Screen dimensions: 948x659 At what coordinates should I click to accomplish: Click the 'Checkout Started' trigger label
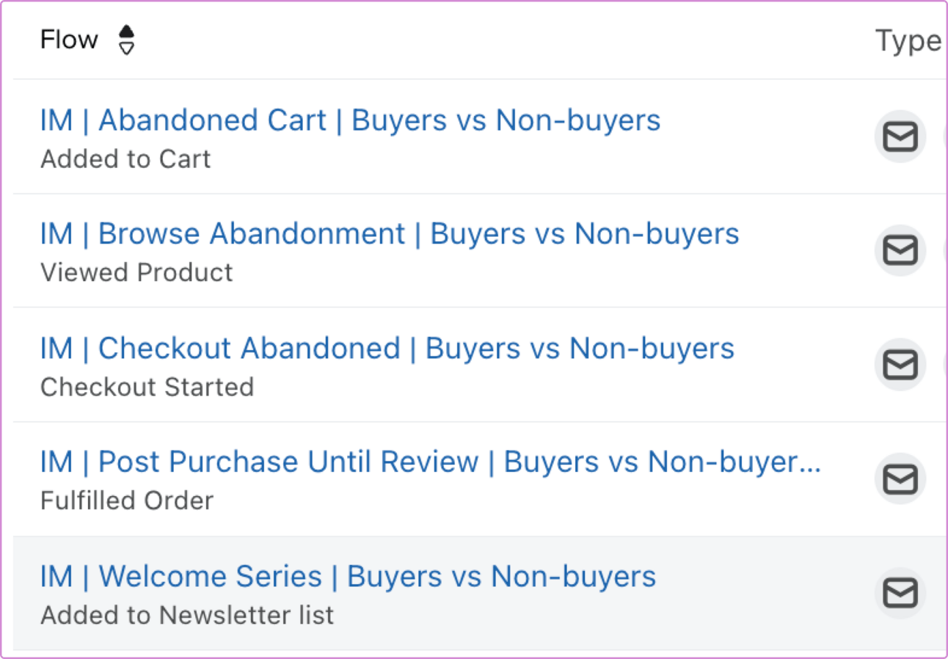click(x=147, y=387)
